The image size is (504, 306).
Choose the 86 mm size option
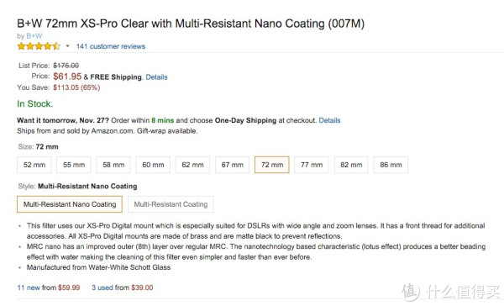(391, 165)
